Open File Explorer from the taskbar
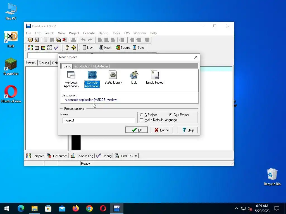The width and height of the screenshot is (286, 214). 34,208
